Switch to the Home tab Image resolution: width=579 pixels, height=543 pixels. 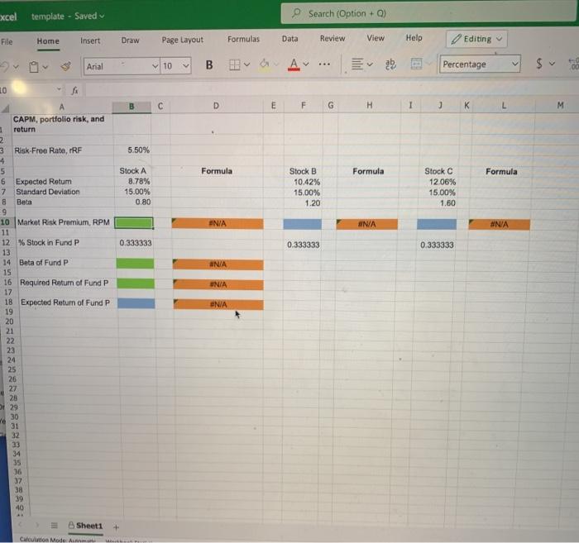[48, 41]
